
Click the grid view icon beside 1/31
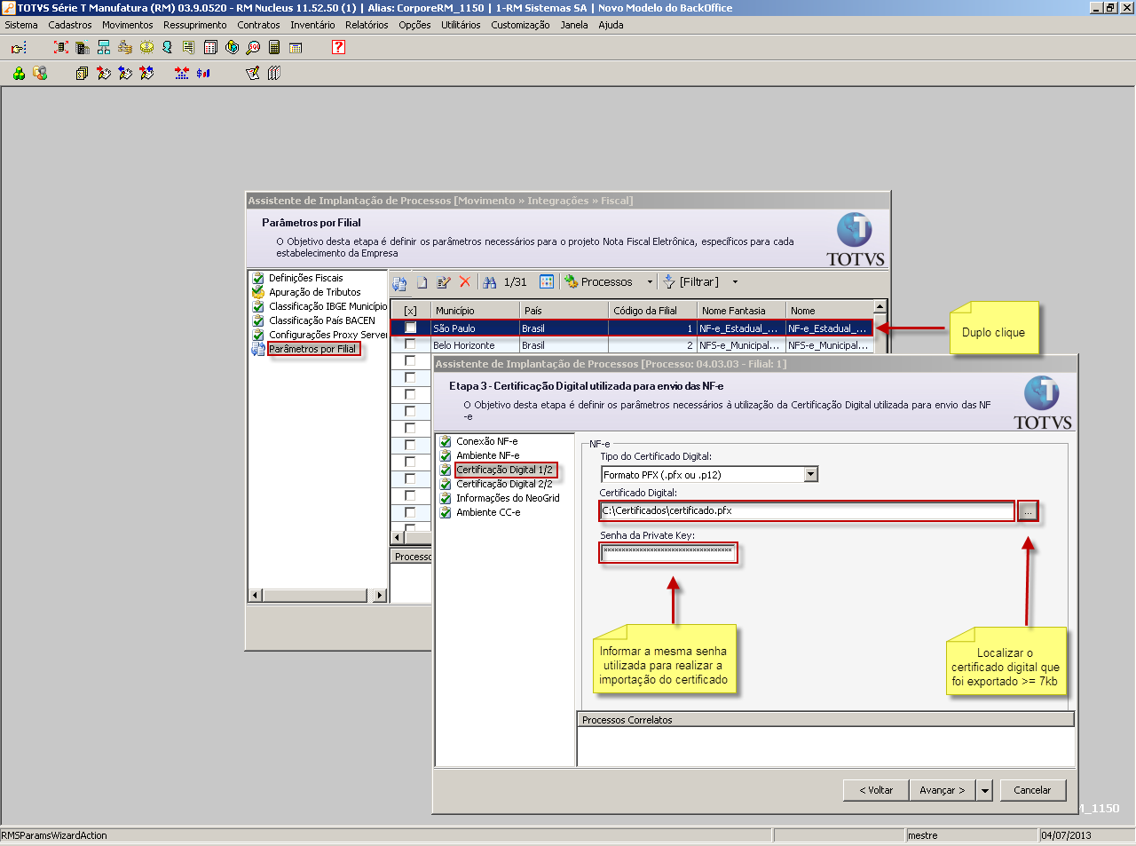coord(547,281)
